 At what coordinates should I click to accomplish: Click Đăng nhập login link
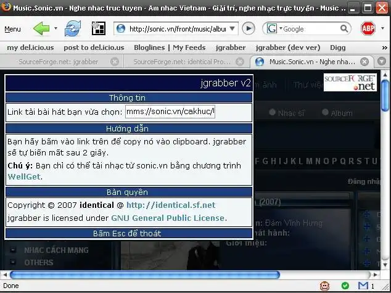click(364, 181)
